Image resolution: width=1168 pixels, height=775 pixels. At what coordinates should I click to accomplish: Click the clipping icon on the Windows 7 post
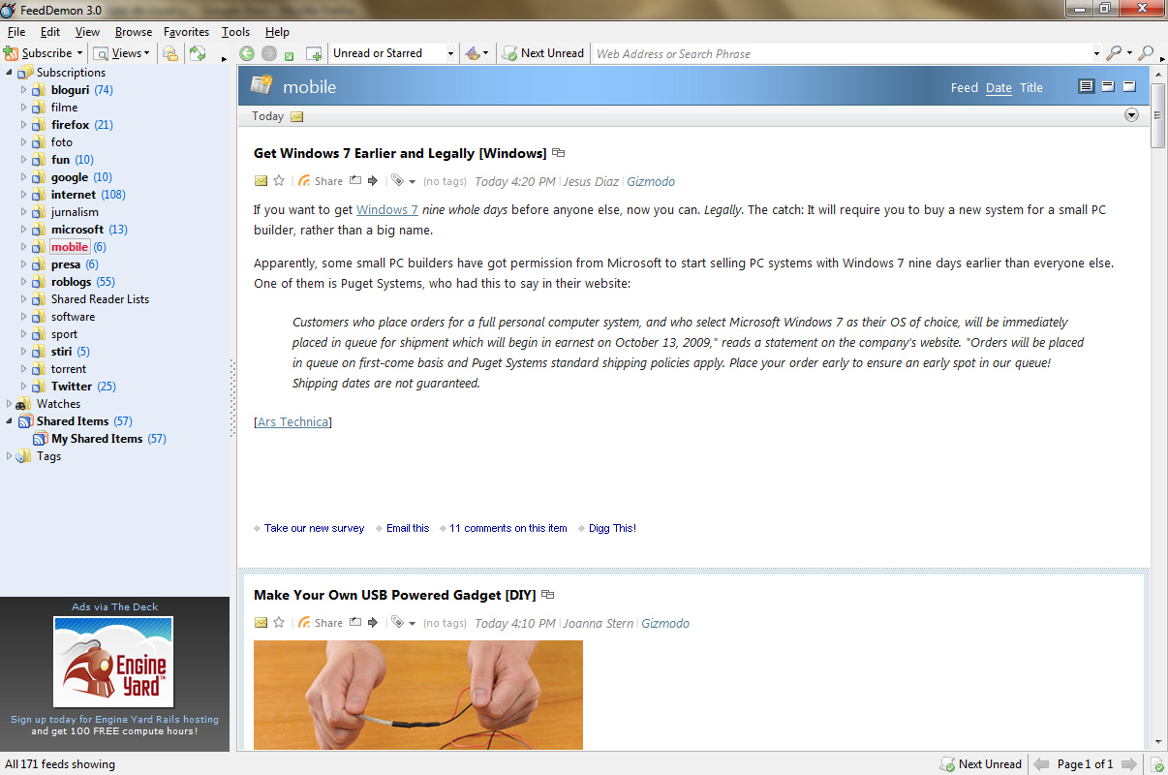[355, 180]
